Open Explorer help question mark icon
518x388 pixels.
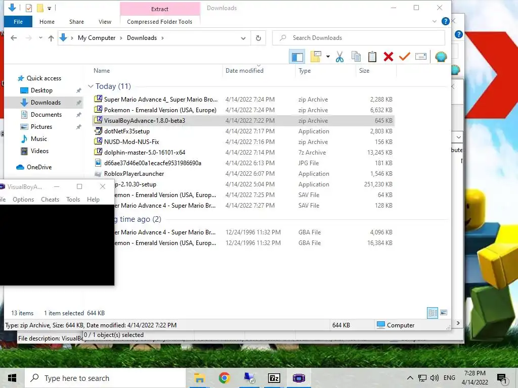(x=445, y=21)
